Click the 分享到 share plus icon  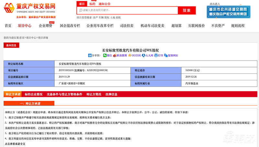[90, 55]
